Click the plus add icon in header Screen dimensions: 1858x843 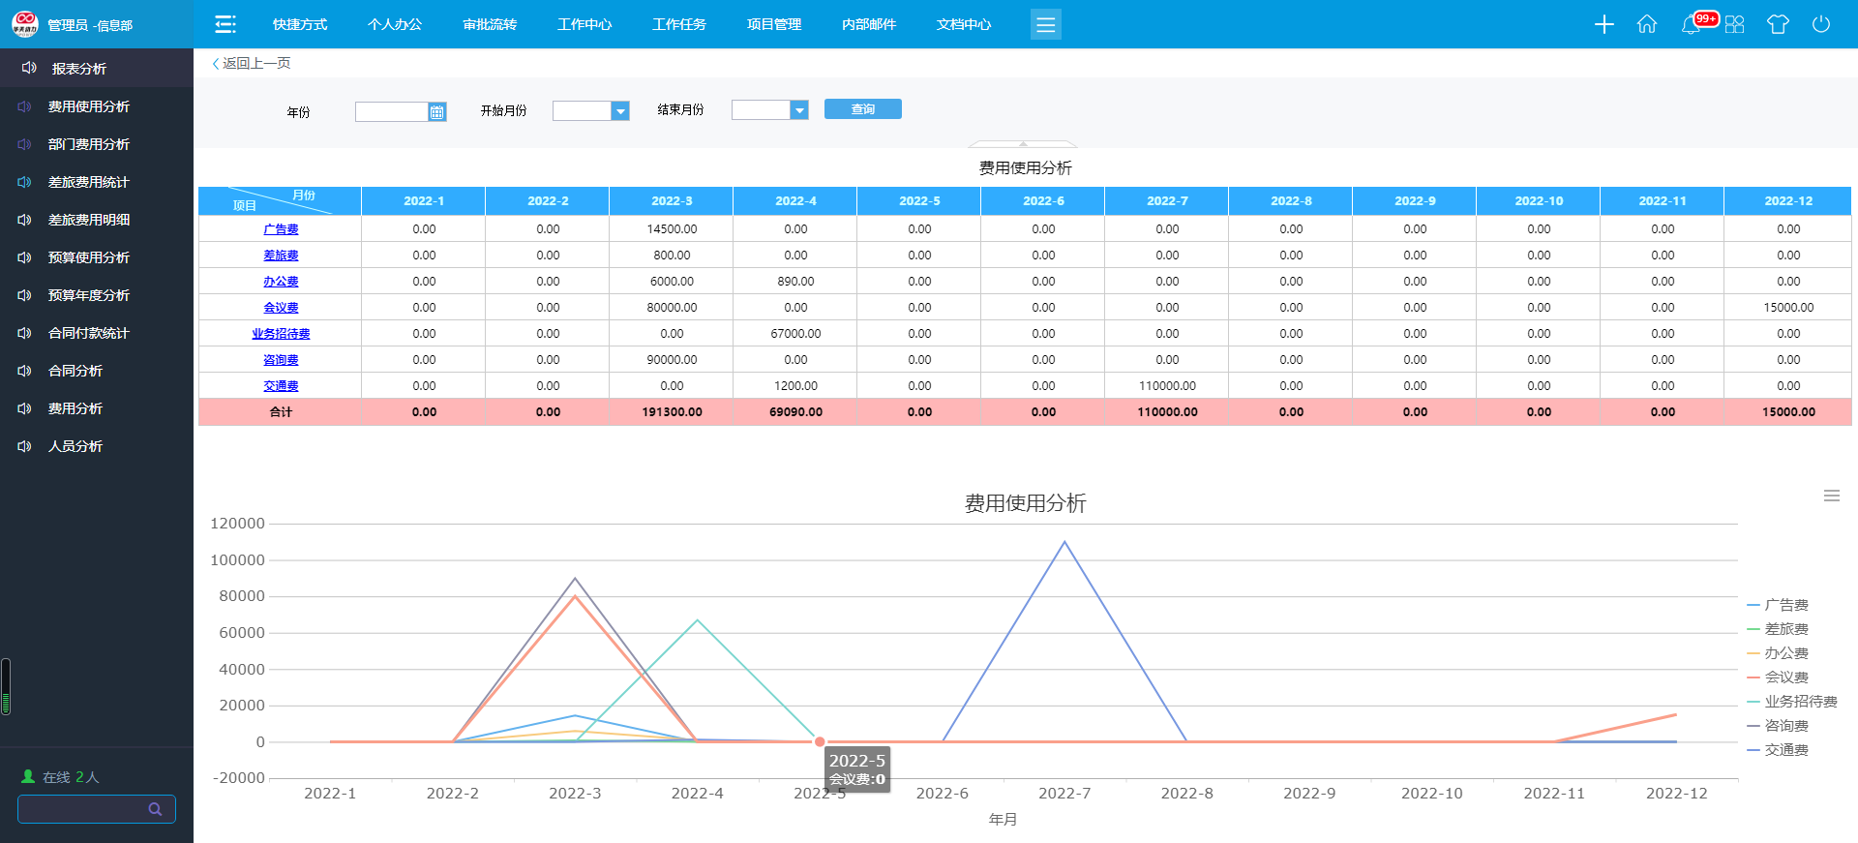click(1603, 24)
